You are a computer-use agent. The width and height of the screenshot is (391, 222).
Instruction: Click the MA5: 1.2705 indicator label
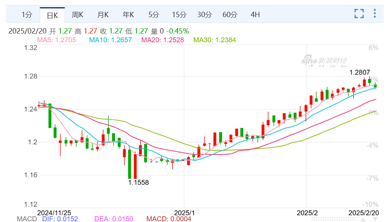click(x=57, y=40)
